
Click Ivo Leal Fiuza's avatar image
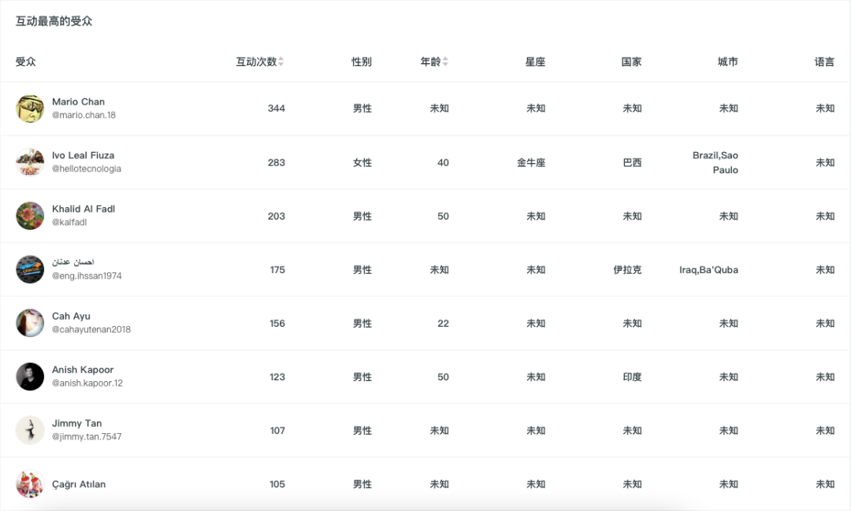click(30, 162)
